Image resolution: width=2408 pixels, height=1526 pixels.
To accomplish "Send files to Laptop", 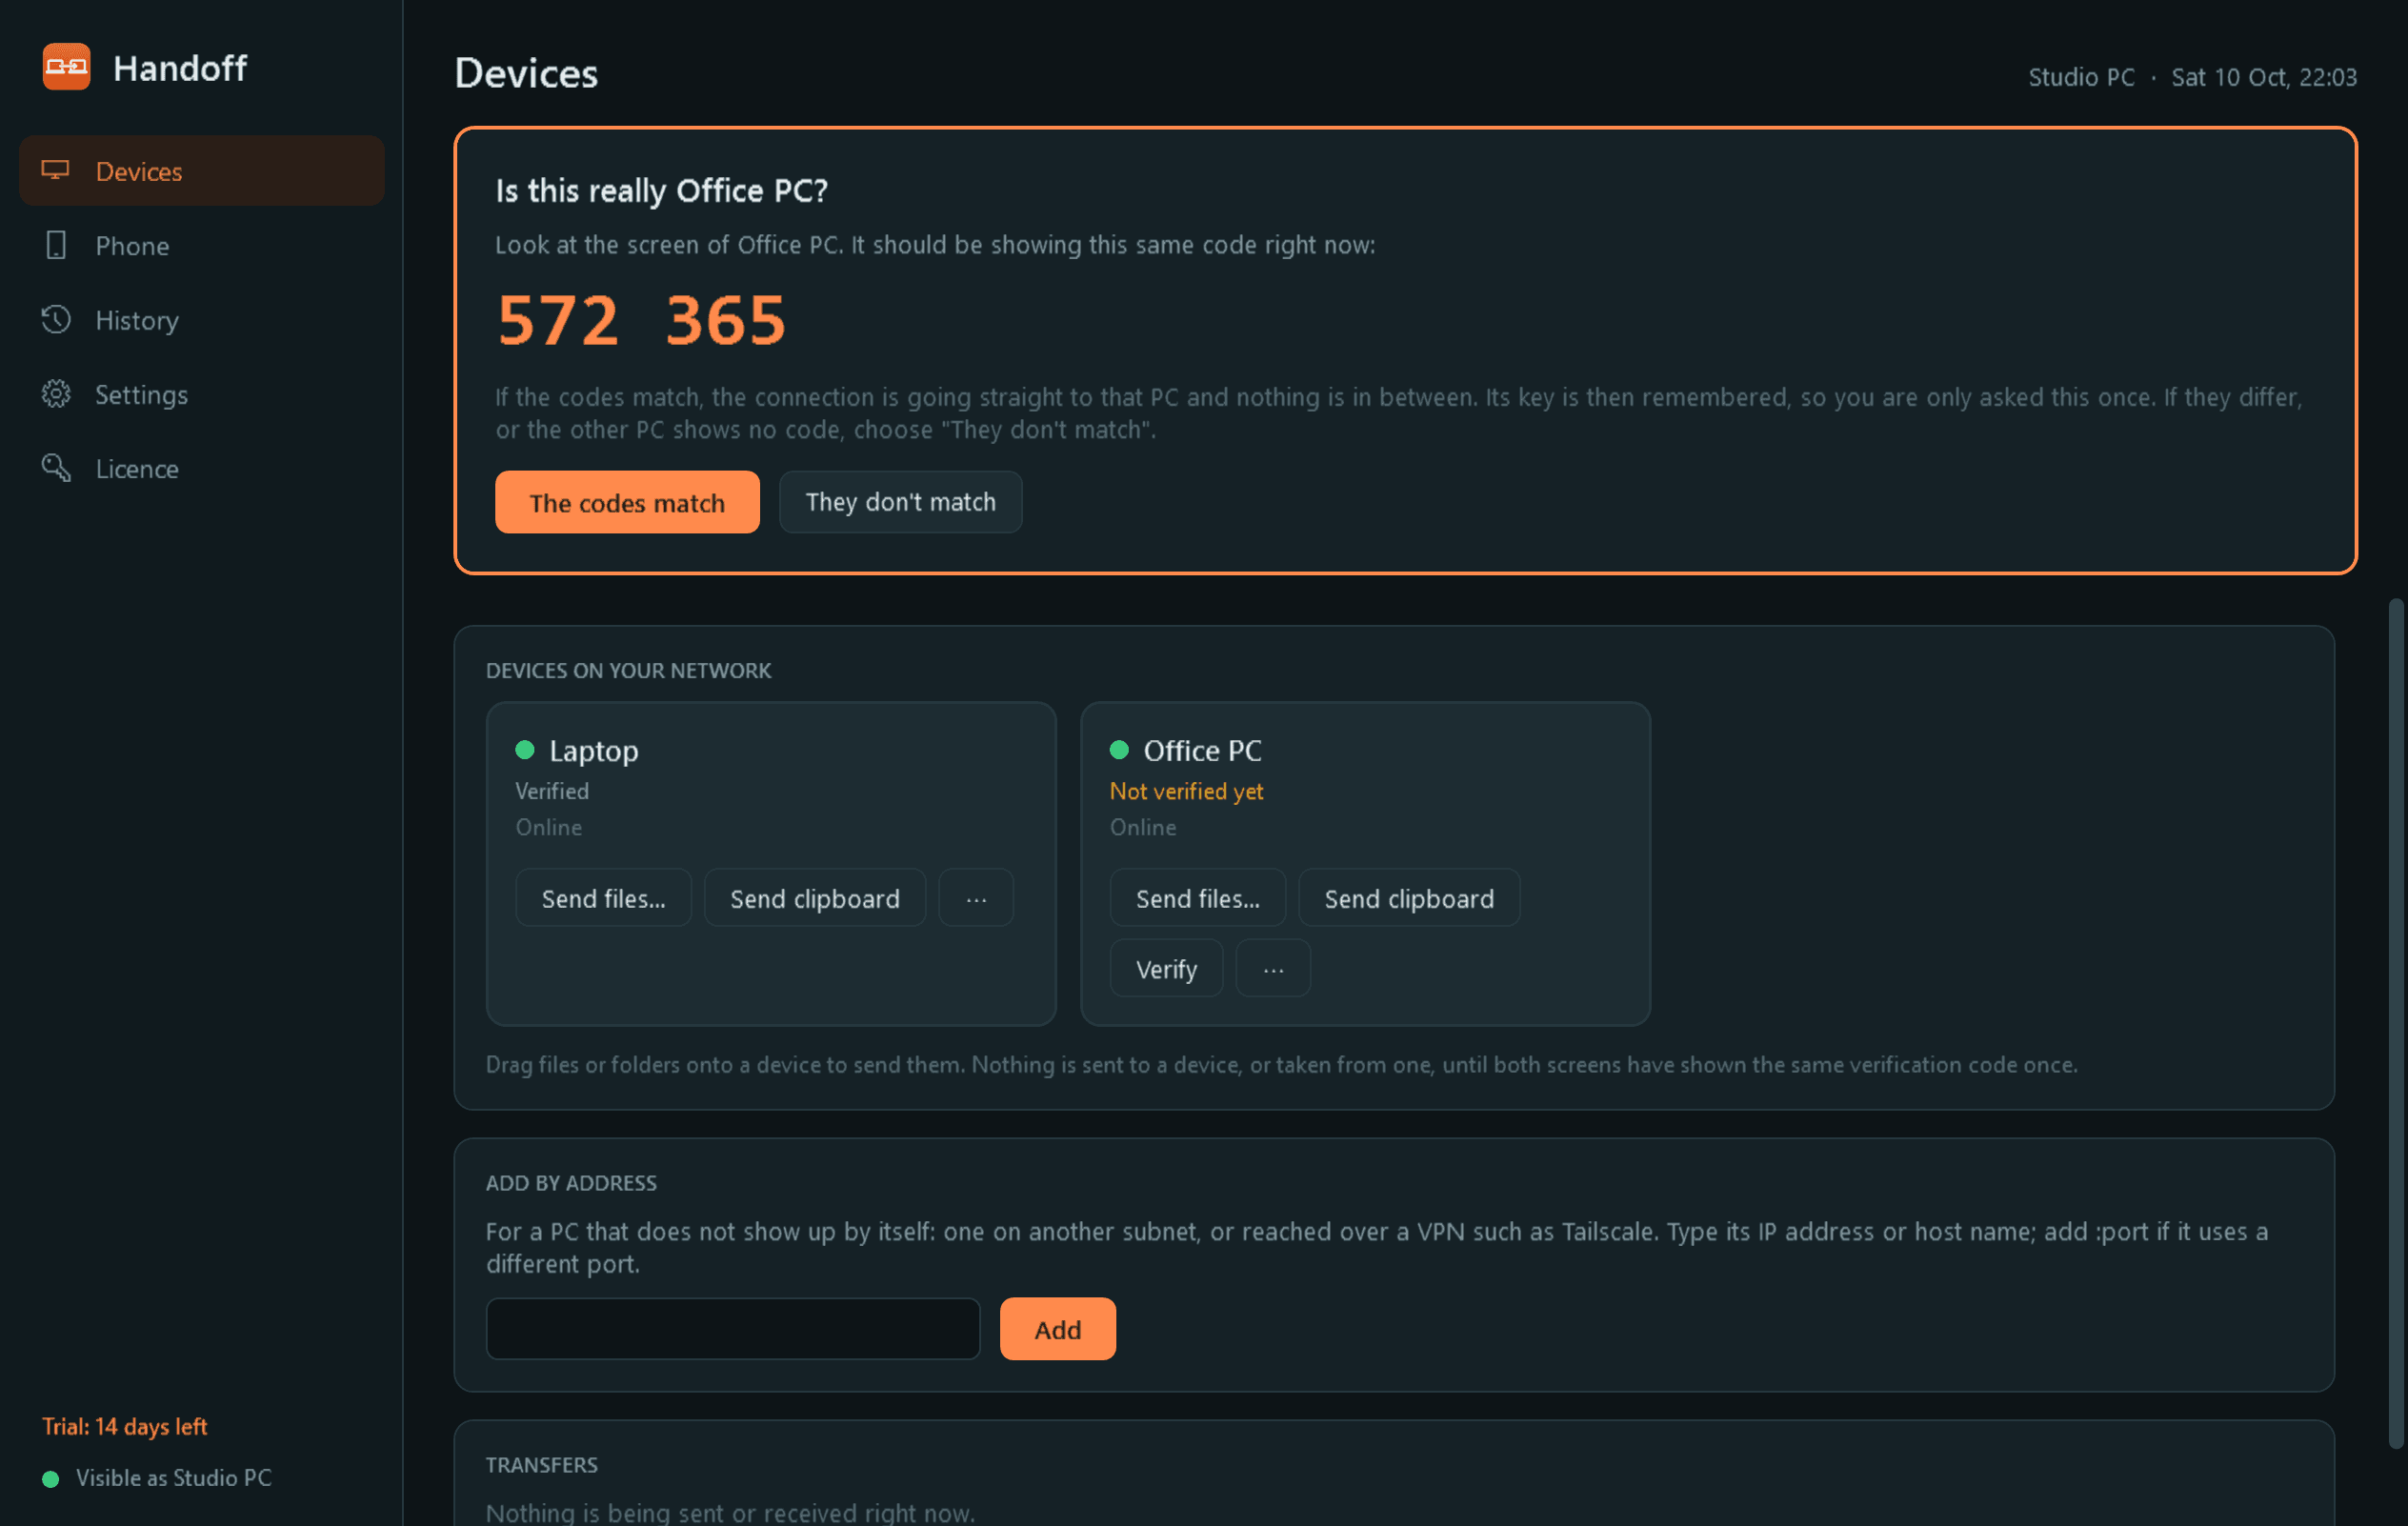I will [603, 898].
